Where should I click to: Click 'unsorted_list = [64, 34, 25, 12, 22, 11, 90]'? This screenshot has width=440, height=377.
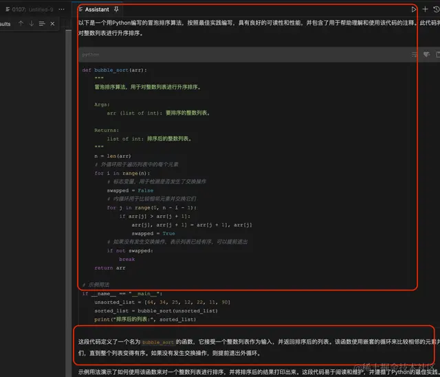pyautogui.click(x=162, y=302)
